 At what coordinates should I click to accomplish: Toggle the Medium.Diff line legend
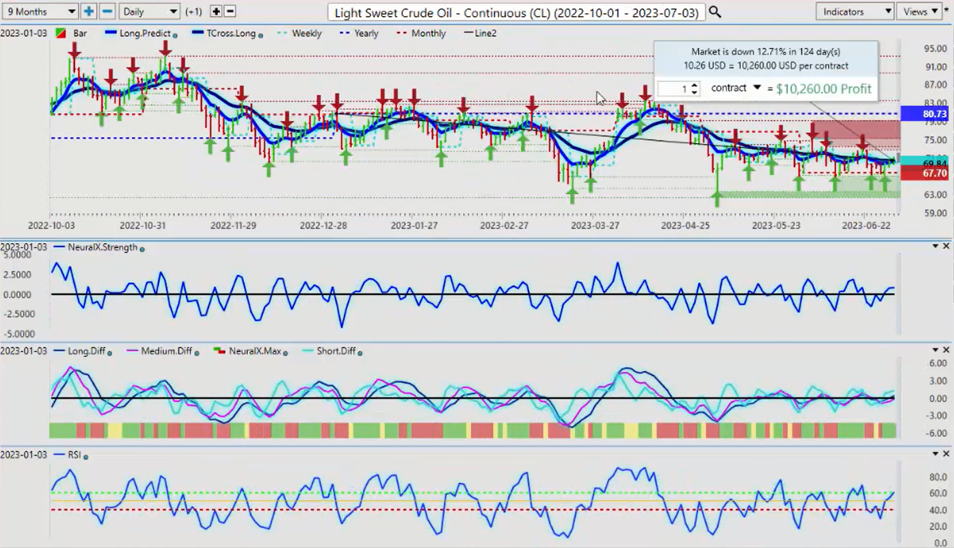[159, 351]
